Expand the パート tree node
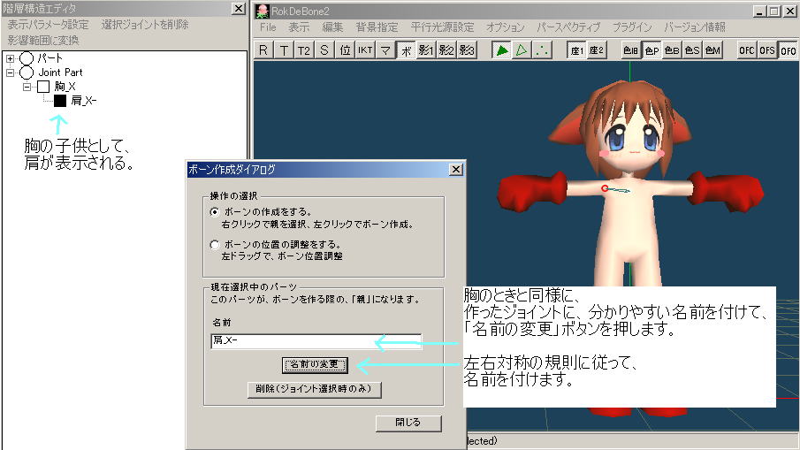Viewport: 800px width, 450px height. 11,58
